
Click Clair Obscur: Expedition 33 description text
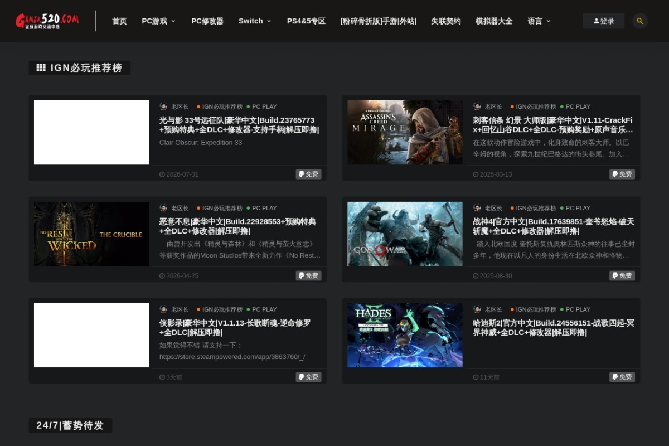(201, 142)
